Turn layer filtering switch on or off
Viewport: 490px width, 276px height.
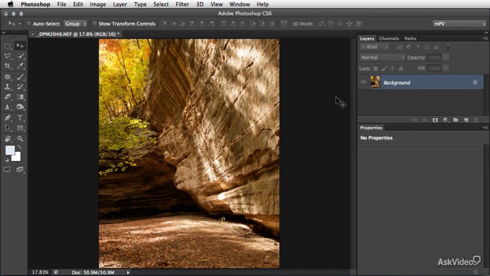[448, 47]
